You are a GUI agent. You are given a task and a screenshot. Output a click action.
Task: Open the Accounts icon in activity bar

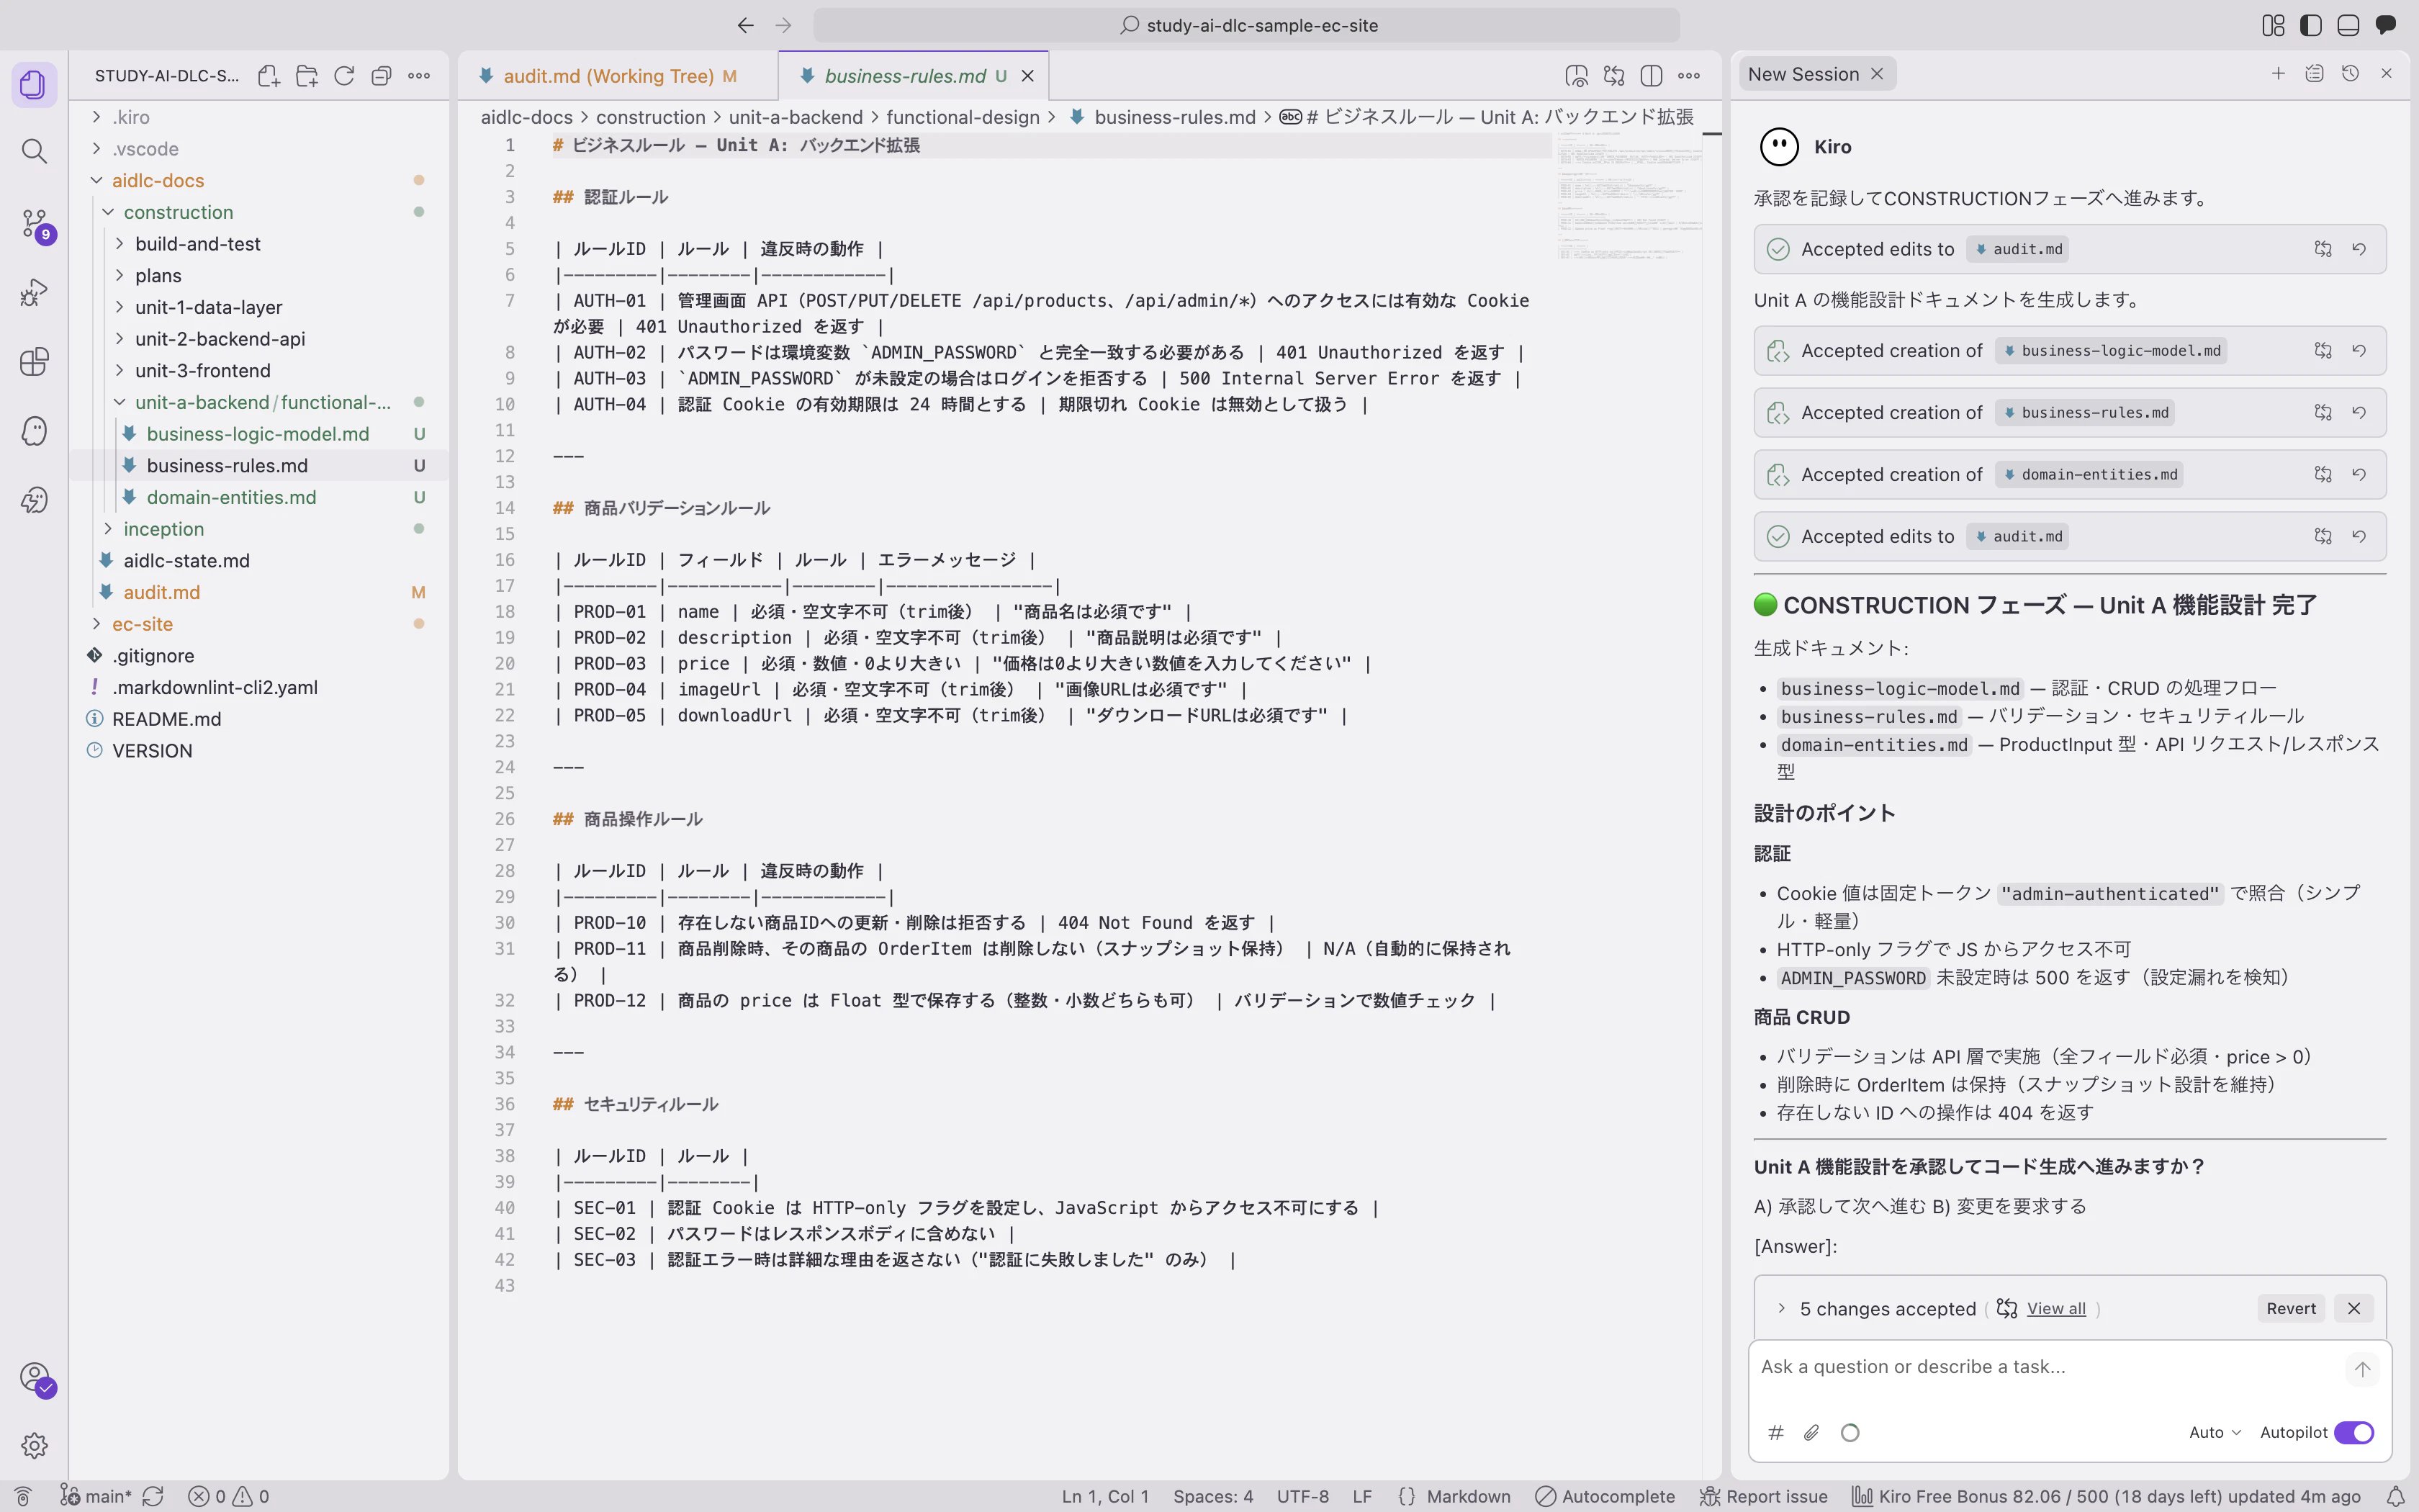(x=34, y=1378)
